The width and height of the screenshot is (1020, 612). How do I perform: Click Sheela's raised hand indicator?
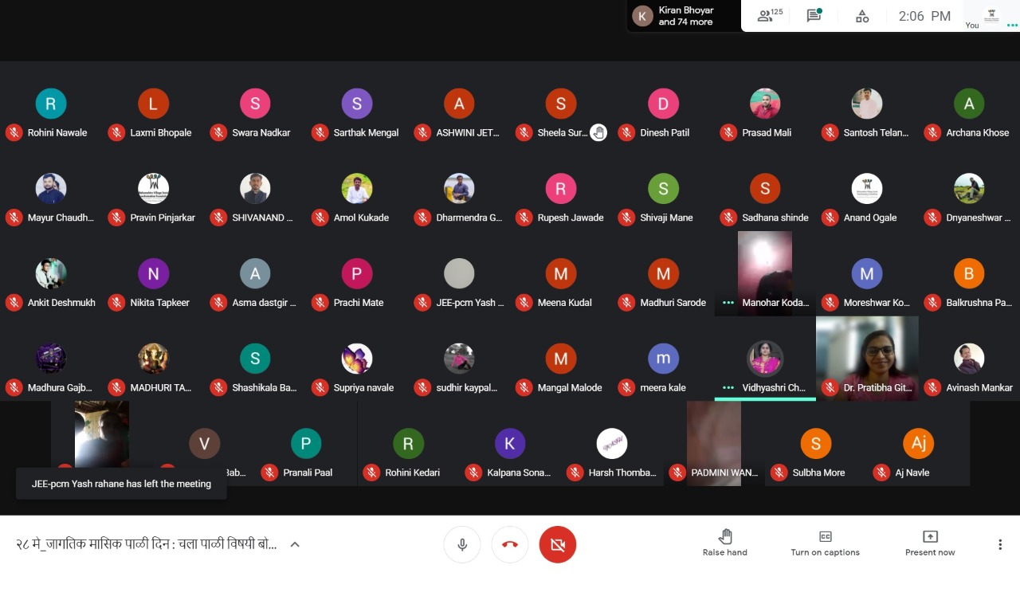point(598,133)
